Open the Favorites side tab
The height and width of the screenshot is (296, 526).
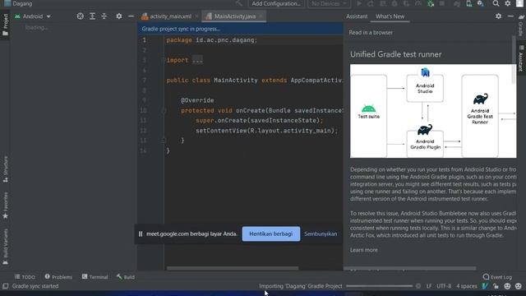6,205
